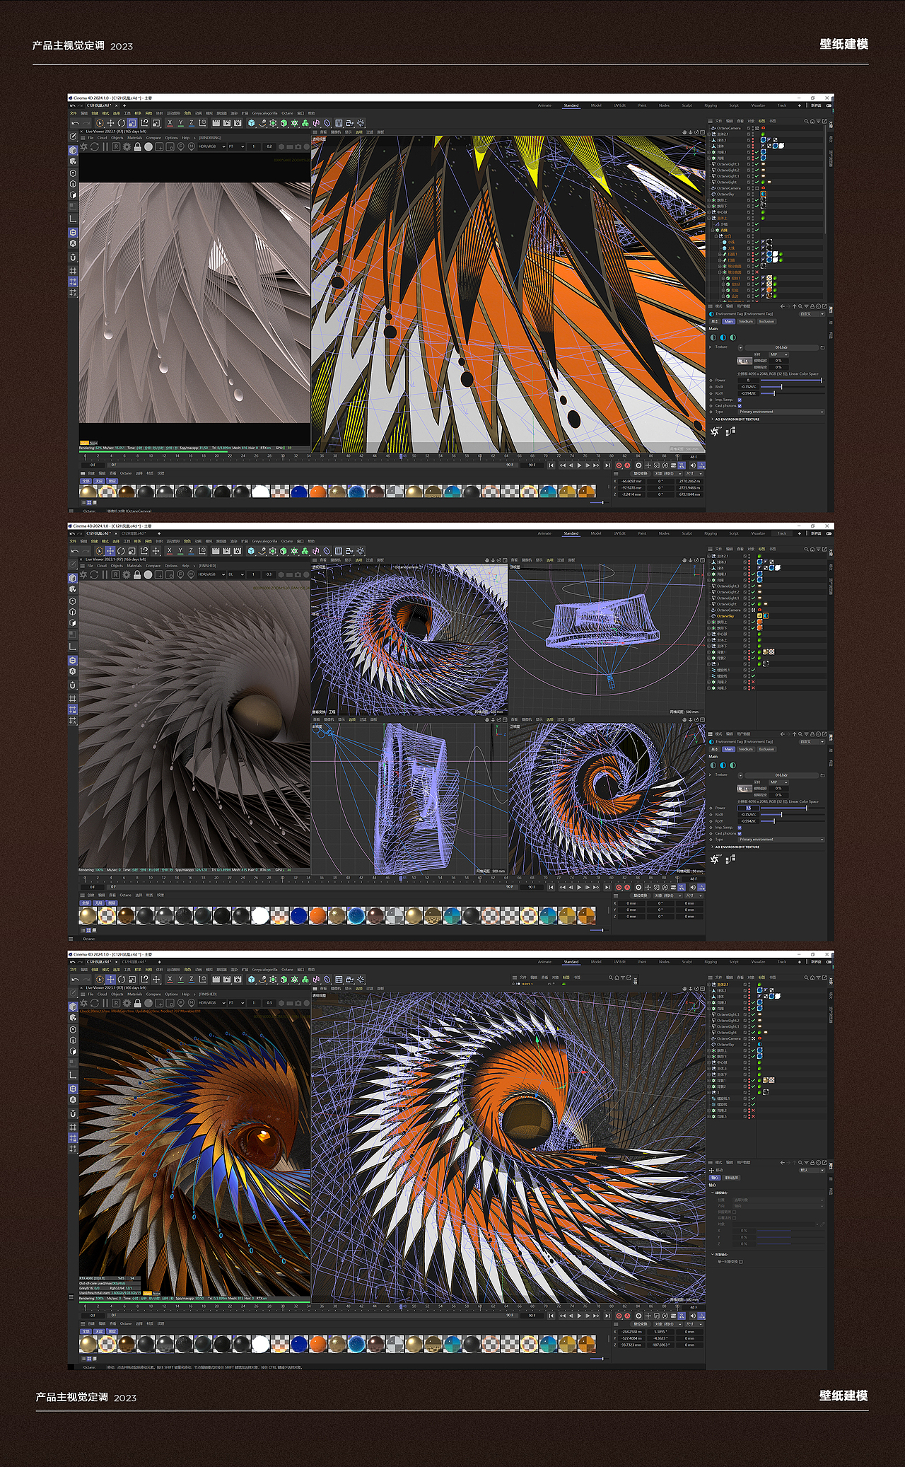Open settings gear in middle Live Viewer toolbar

[127, 574]
